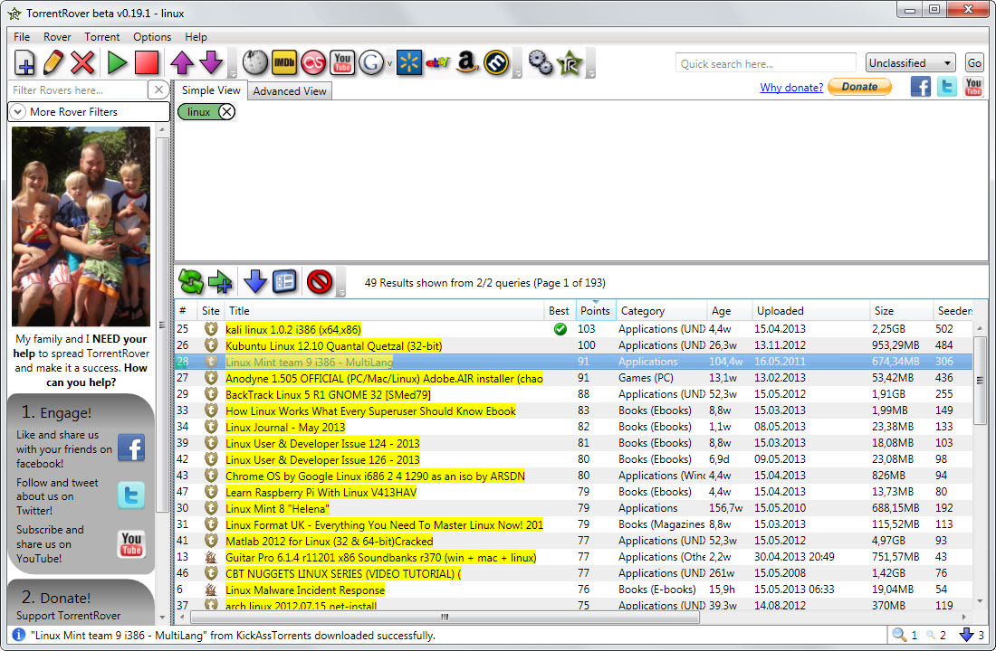
Task: Open the eBay search icon
Action: coord(437,62)
